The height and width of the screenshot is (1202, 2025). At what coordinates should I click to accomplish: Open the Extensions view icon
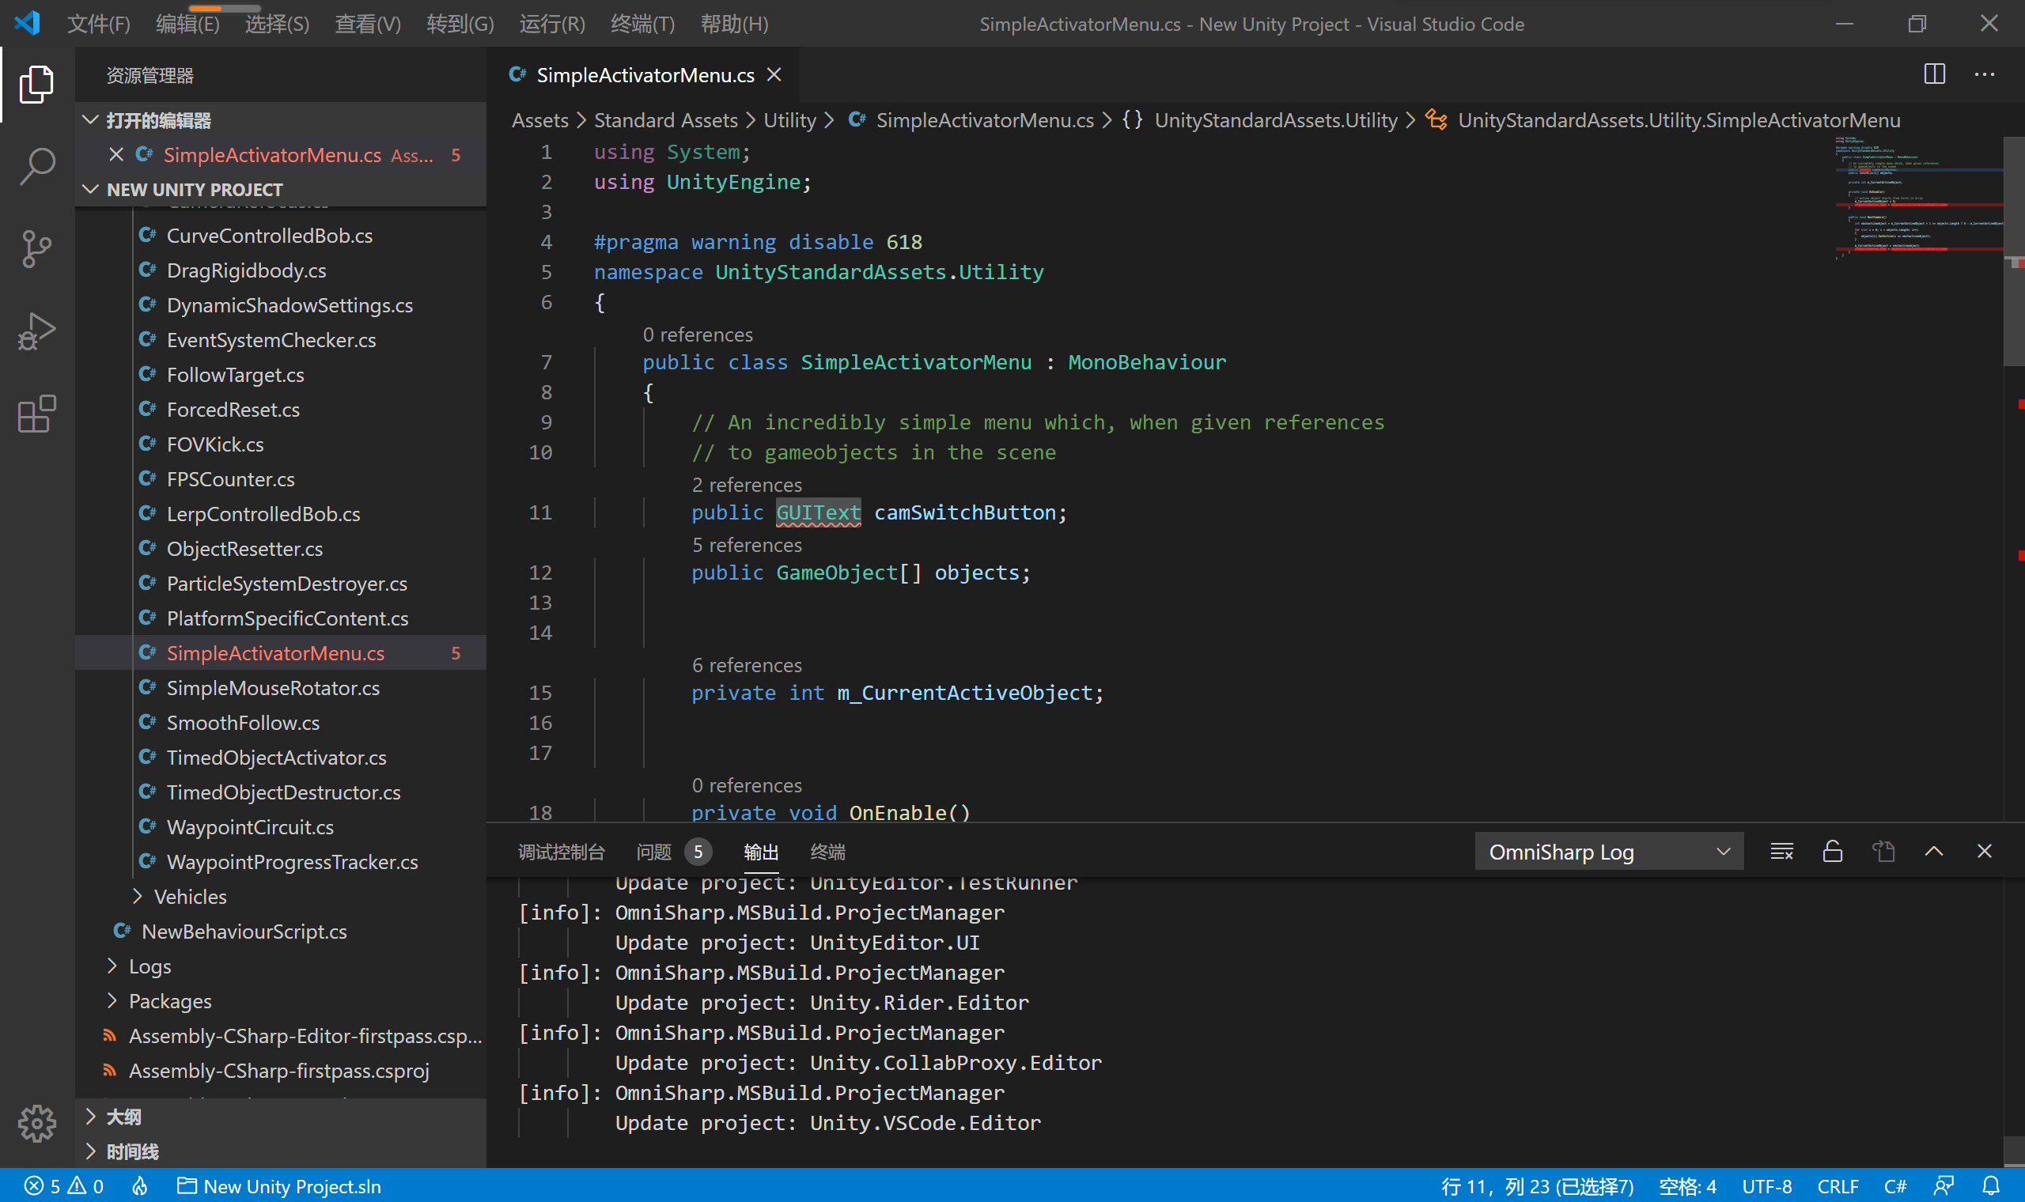[x=36, y=414]
